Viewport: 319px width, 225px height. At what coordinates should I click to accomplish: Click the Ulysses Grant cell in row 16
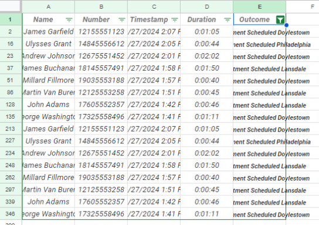tap(49, 44)
